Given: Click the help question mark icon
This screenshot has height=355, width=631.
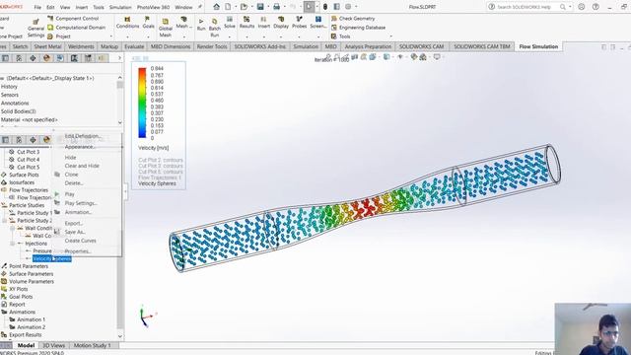Looking at the screenshot, I should (596, 7).
